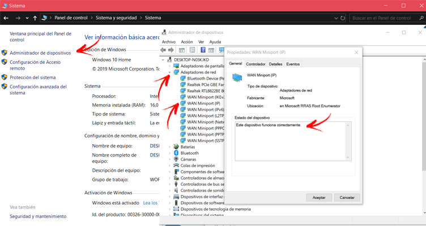Click the help question-mark toolbar icon

click(203, 50)
